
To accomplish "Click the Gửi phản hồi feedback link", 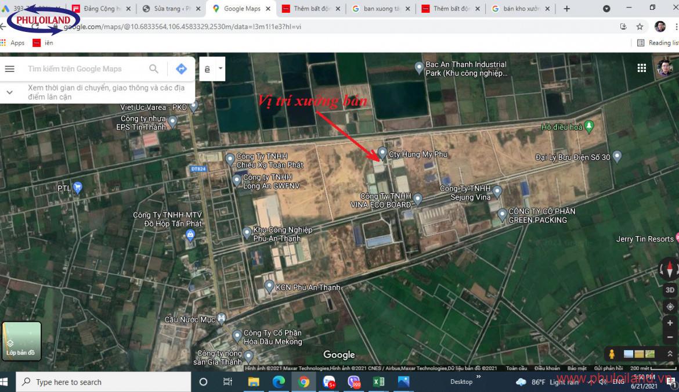I will coord(608,368).
